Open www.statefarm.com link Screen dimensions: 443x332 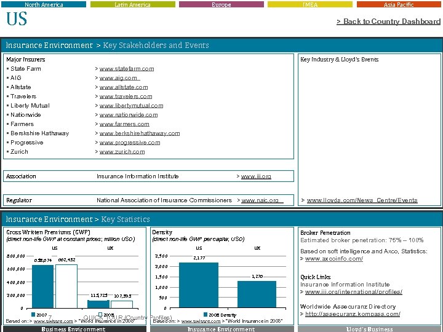pyautogui.click(x=127, y=69)
